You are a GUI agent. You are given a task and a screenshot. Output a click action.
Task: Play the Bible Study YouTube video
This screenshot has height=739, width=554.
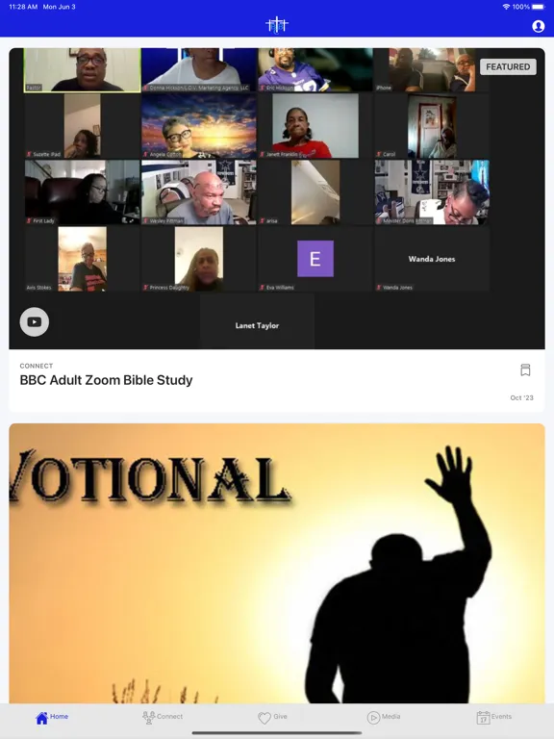pyautogui.click(x=35, y=322)
